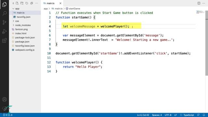Click the app breadcrumb segment
Screen dimensions: 208x117
pos(45,9)
